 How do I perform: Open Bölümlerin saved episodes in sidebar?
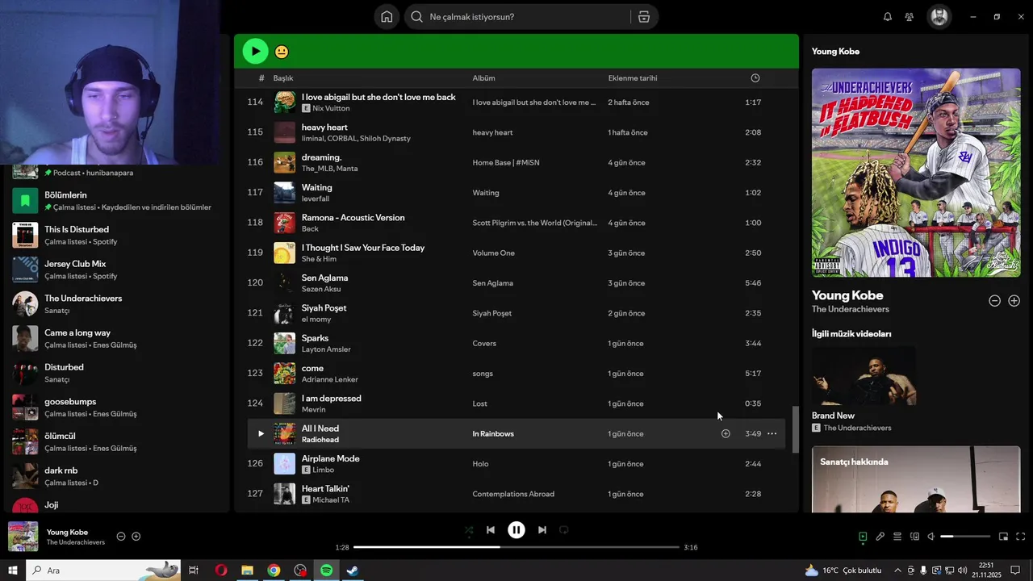(115, 200)
